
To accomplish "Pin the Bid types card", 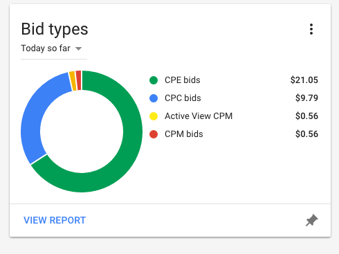I will (311, 220).
